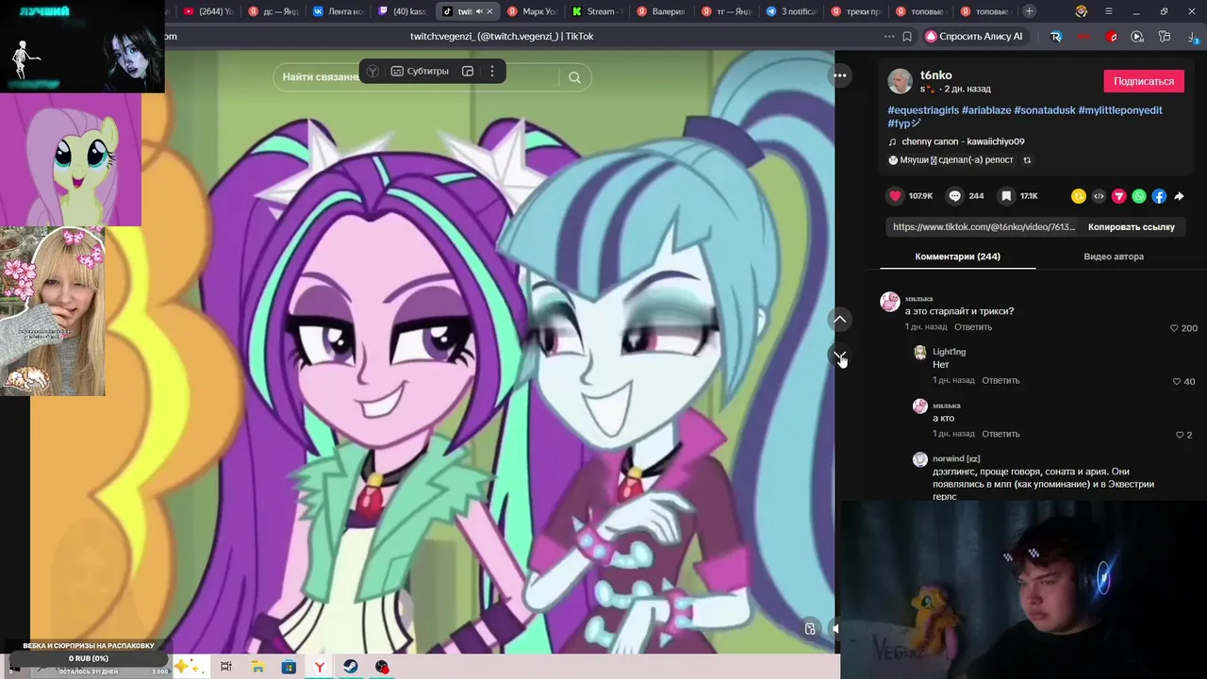Open Task View on the taskbar

point(226,667)
